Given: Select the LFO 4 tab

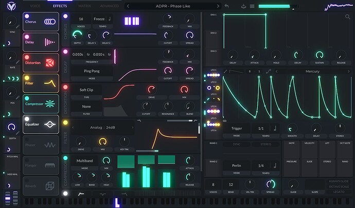Looking at the screenshot, I should point(214,110).
